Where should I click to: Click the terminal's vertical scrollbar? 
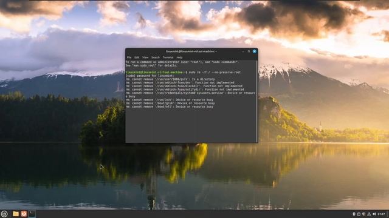point(256,101)
